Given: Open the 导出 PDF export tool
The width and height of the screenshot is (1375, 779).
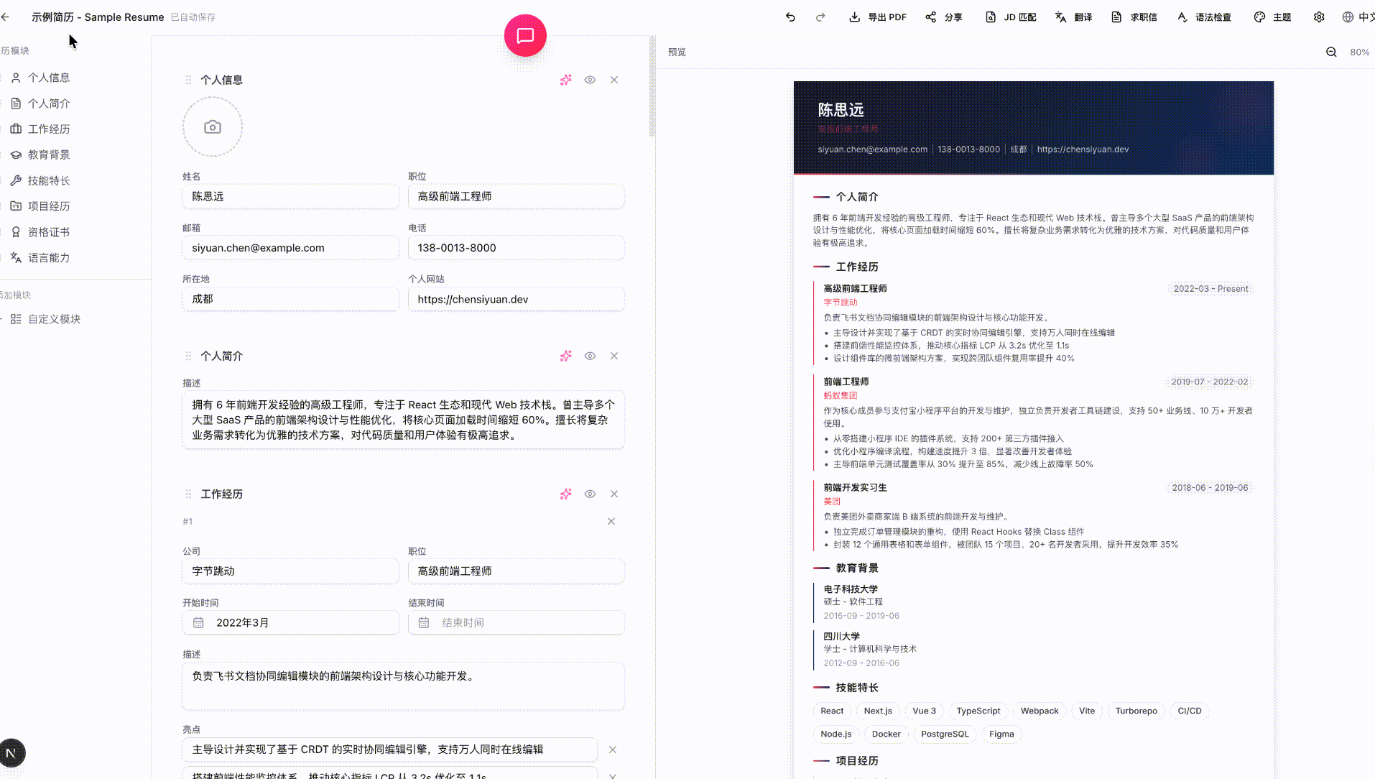Looking at the screenshot, I should pos(878,17).
